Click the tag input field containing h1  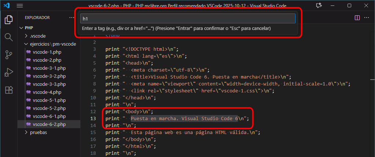pos(187,18)
